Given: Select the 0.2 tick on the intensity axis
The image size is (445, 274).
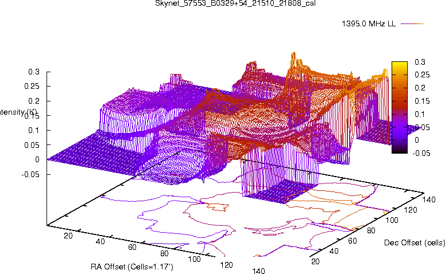Looking at the screenshot, I should click(34, 101).
